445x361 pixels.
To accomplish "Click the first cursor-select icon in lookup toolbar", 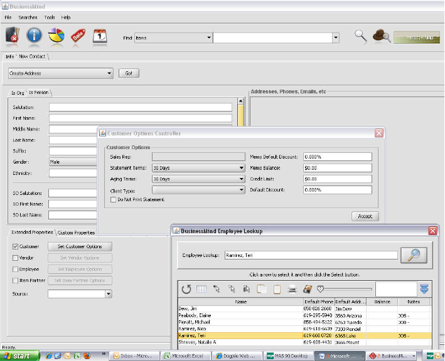I will point(217,289).
